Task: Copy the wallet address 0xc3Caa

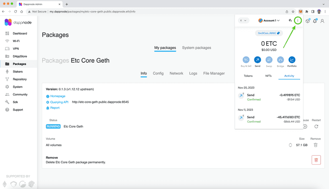Action: (x=269, y=33)
